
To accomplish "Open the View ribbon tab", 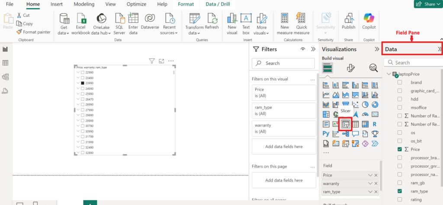I will (110, 4).
